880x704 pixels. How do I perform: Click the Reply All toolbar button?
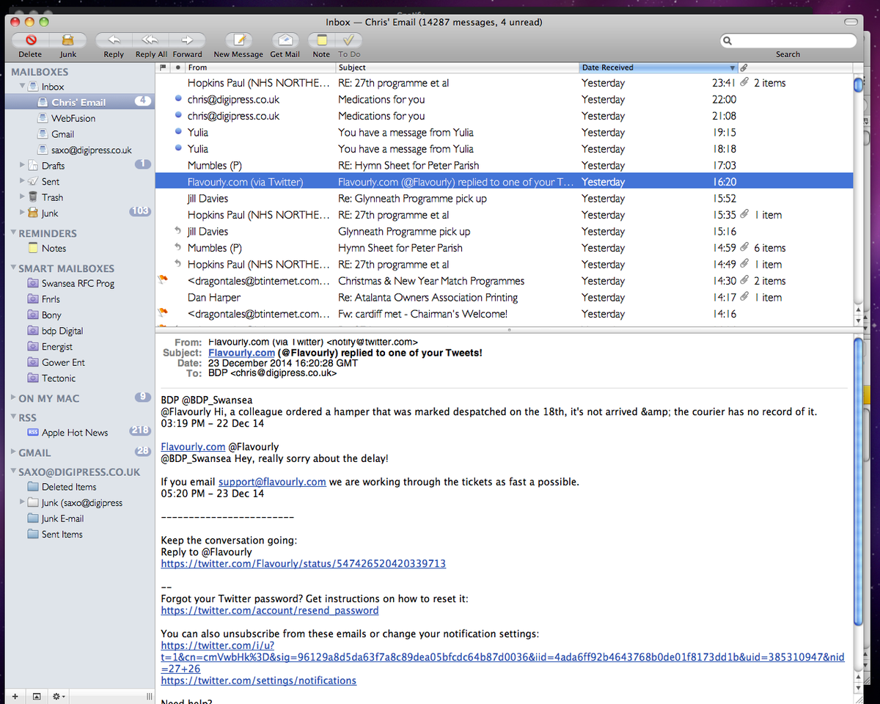click(150, 40)
